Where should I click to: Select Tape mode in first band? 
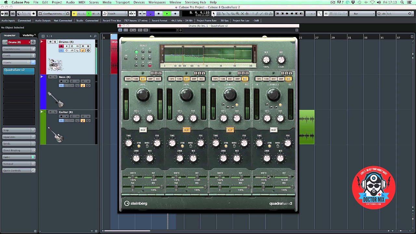pyautogui.click(x=128, y=79)
